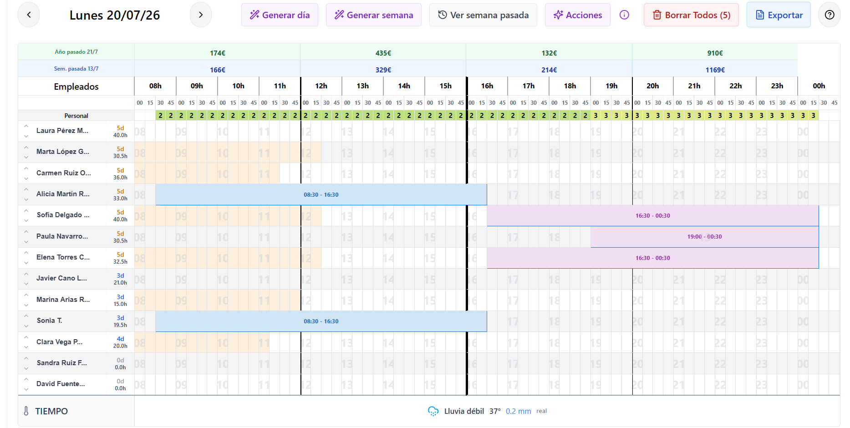Screen dimensions: 850x428
Task: Click the date Lunes 20/07/26
Action: pyautogui.click(x=115, y=15)
